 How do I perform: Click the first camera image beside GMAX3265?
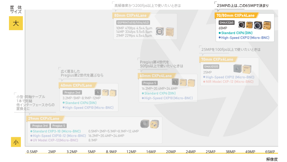pos(241,25)
